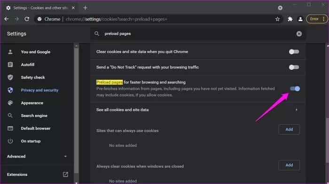The width and height of the screenshot is (329, 184).
Task: Disable the Preload pages toggle
Action: tap(295, 88)
